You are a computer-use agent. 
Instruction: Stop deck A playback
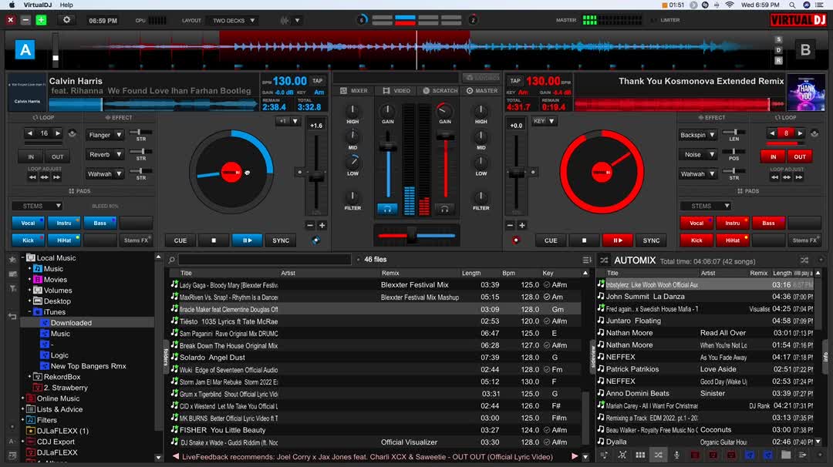214,240
